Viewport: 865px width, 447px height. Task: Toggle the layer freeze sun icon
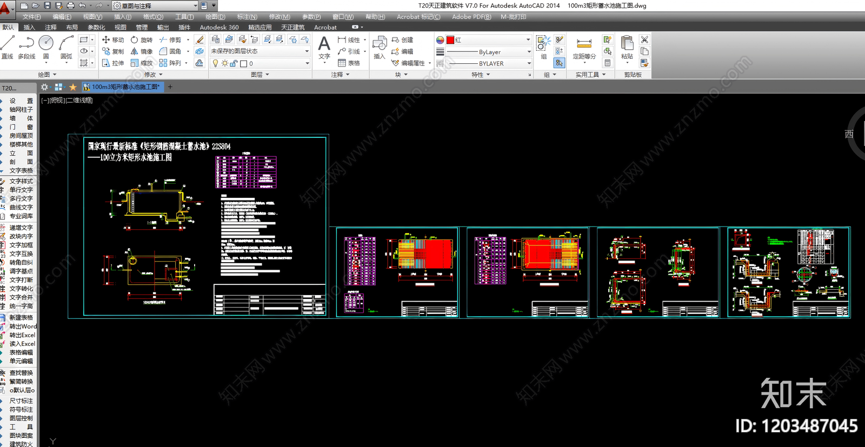(225, 63)
